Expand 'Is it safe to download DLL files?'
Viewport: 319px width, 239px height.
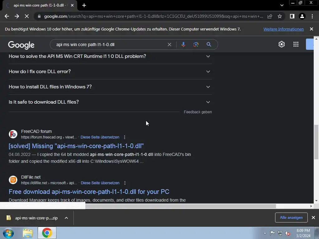[x=110, y=102]
